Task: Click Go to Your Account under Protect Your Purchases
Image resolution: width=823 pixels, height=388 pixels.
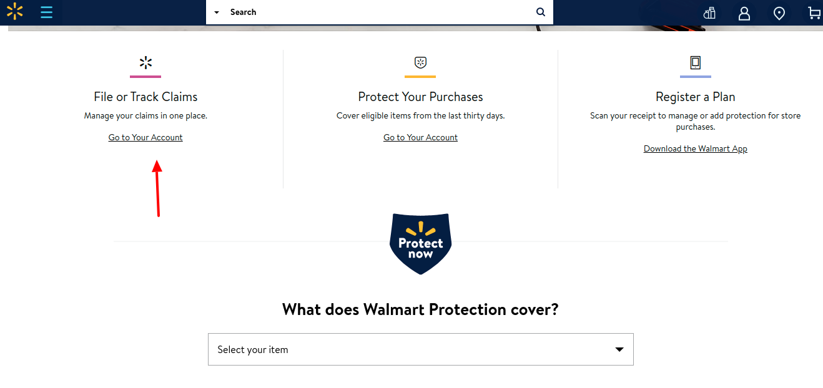Action: click(420, 137)
